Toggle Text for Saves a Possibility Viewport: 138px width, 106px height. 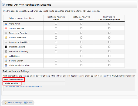[81, 37]
